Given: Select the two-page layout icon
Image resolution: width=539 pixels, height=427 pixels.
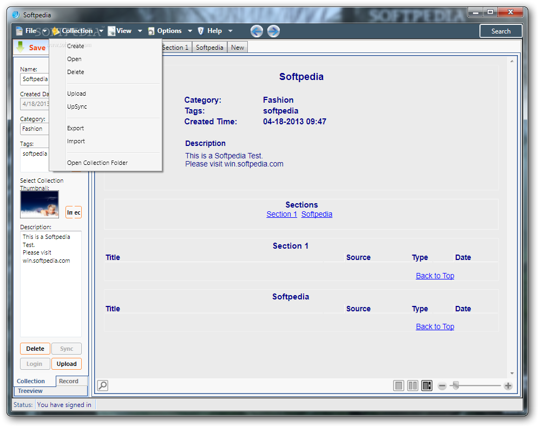Looking at the screenshot, I should [x=412, y=386].
